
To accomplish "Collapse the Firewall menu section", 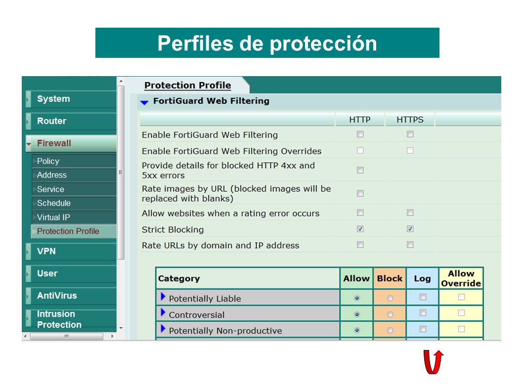I will pos(71,143).
